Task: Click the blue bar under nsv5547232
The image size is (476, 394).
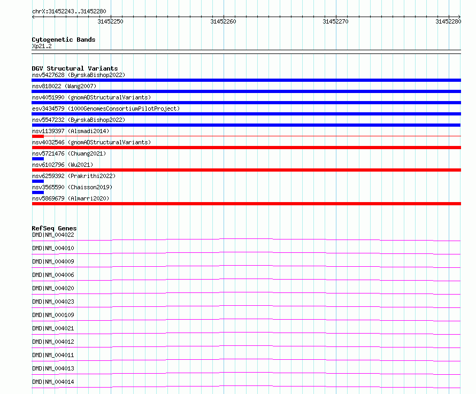Action: coord(246,125)
